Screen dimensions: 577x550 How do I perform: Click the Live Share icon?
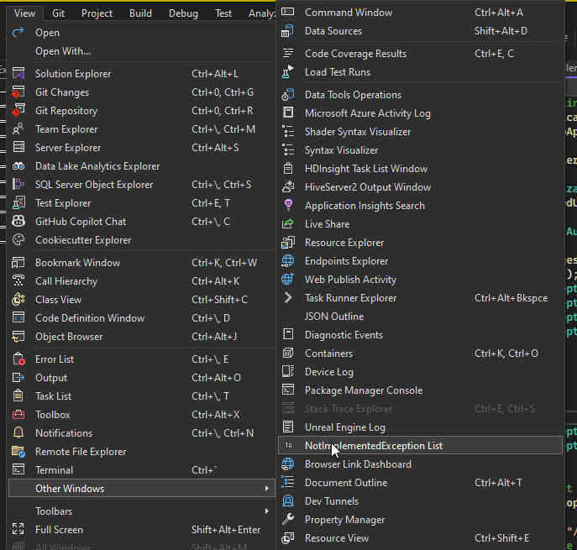coord(288,224)
